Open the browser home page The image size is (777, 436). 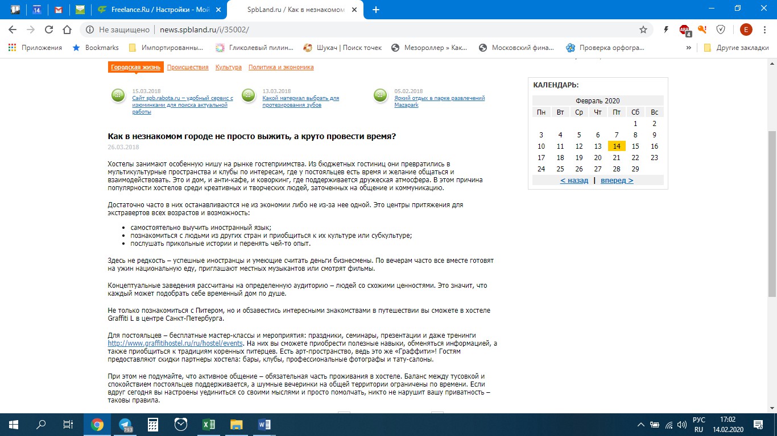[x=67, y=30]
